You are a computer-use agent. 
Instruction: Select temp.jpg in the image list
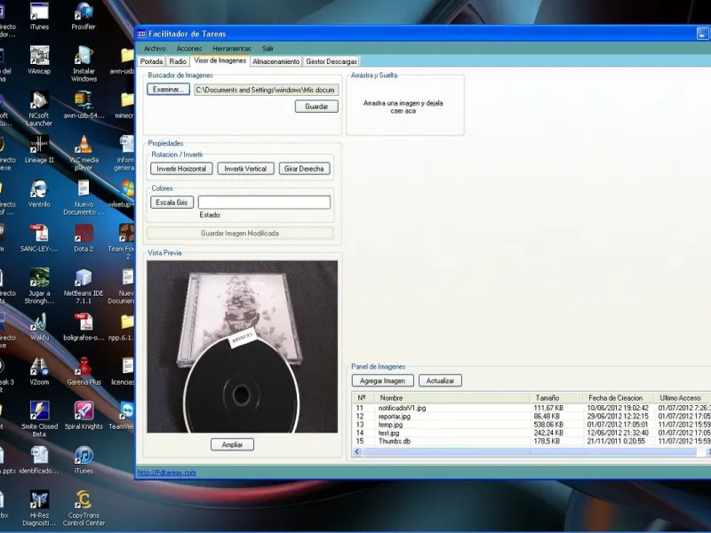click(x=391, y=425)
